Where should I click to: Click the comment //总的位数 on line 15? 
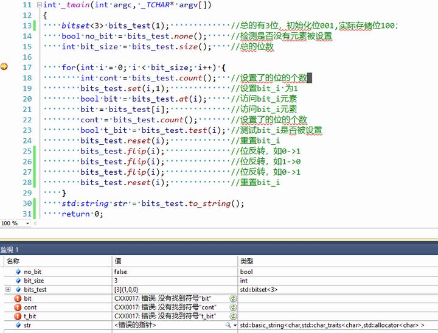coord(252,47)
